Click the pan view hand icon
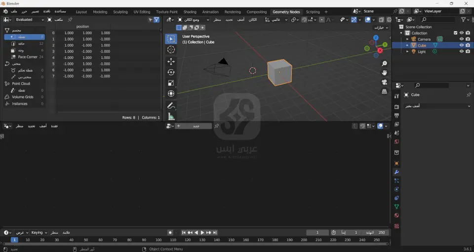The width and height of the screenshot is (474, 252). [x=384, y=73]
